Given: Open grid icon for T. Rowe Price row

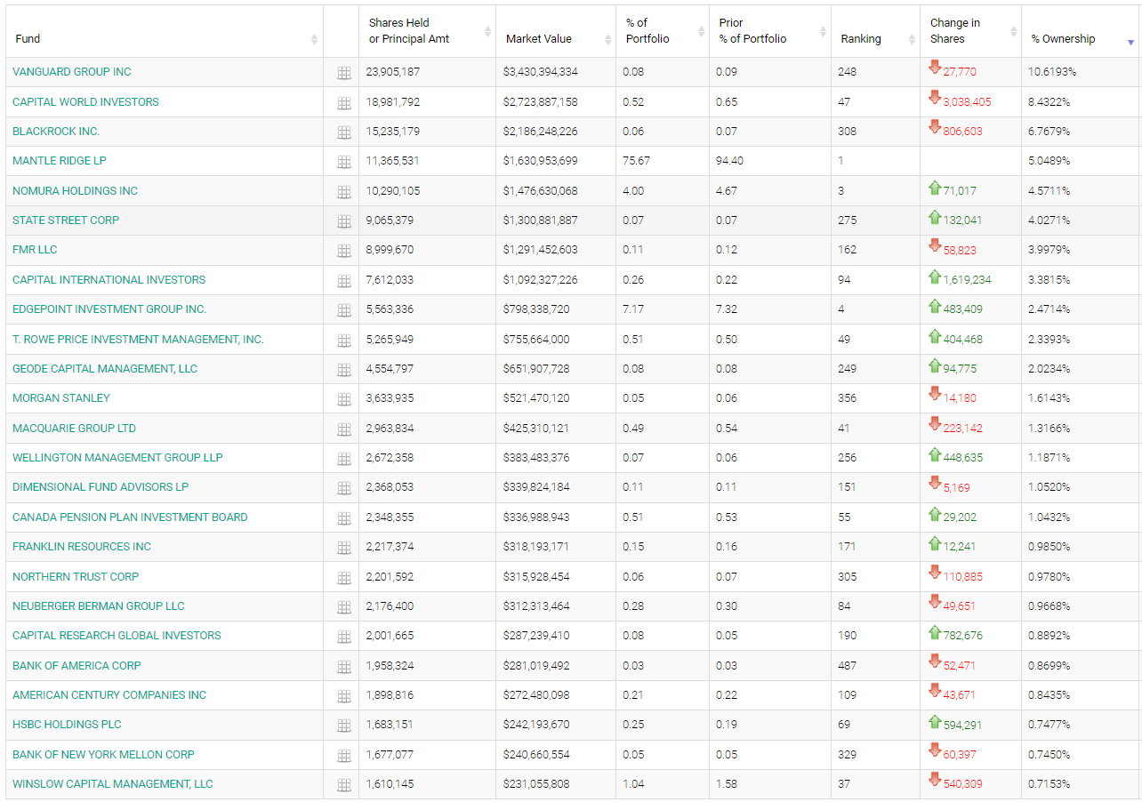Looking at the screenshot, I should (x=344, y=341).
